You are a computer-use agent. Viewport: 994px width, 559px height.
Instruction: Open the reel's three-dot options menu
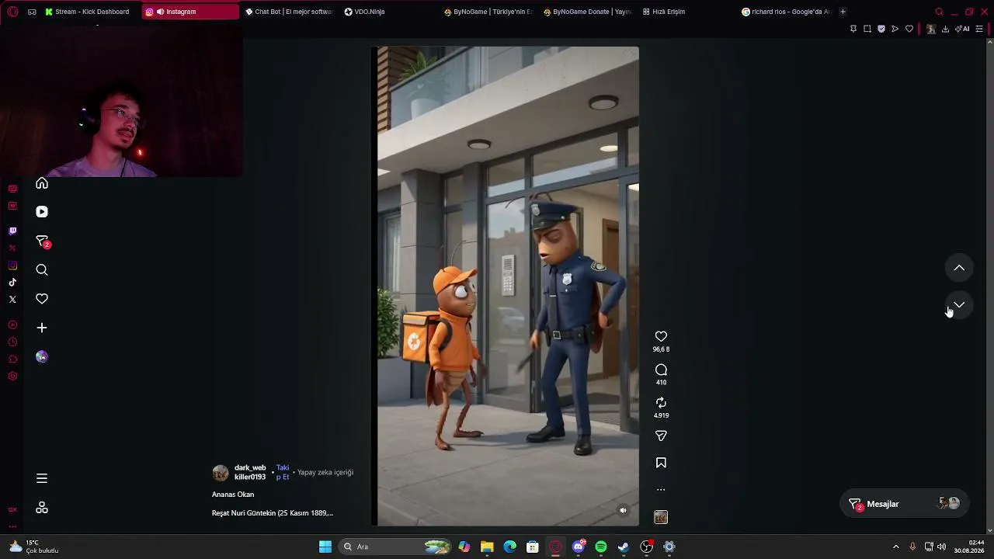coord(661,490)
